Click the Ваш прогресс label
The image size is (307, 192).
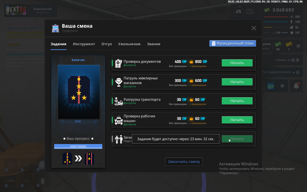[78, 139]
